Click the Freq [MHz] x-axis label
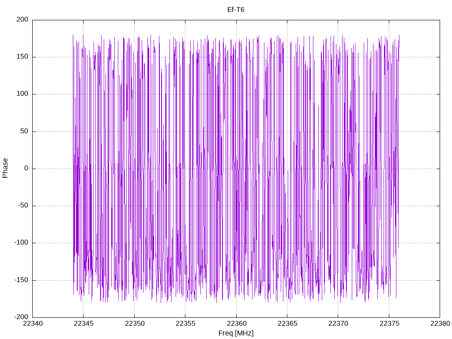Image resolution: width=452 pixels, height=339 pixels. coord(236,333)
